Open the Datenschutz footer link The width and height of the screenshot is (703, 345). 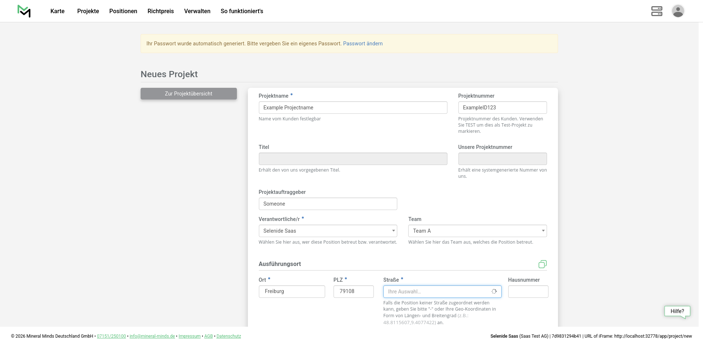click(x=228, y=336)
